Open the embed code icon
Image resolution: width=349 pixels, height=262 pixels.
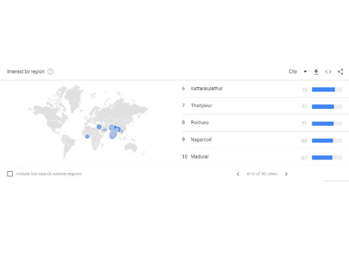(x=328, y=72)
